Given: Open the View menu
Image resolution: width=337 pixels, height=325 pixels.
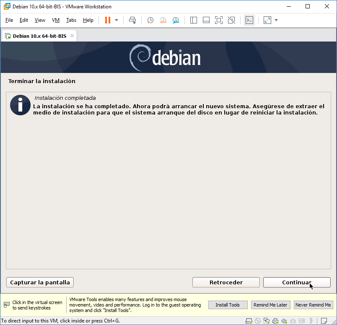Looking at the screenshot, I should point(40,20).
